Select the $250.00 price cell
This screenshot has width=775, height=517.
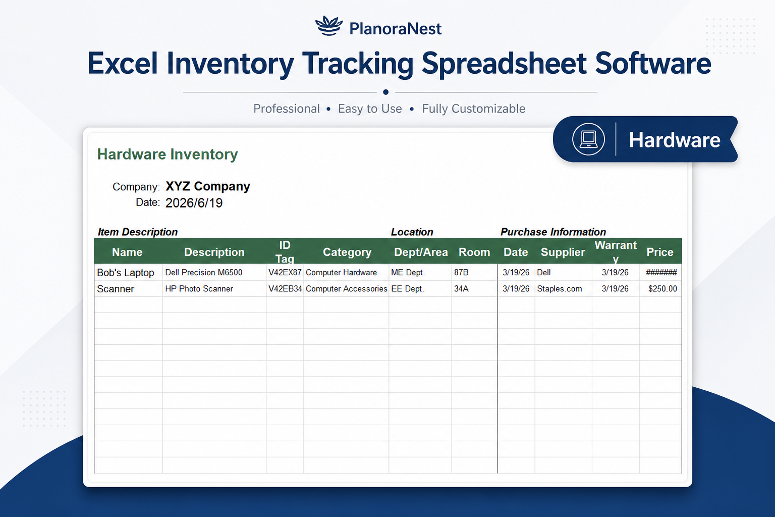click(661, 289)
